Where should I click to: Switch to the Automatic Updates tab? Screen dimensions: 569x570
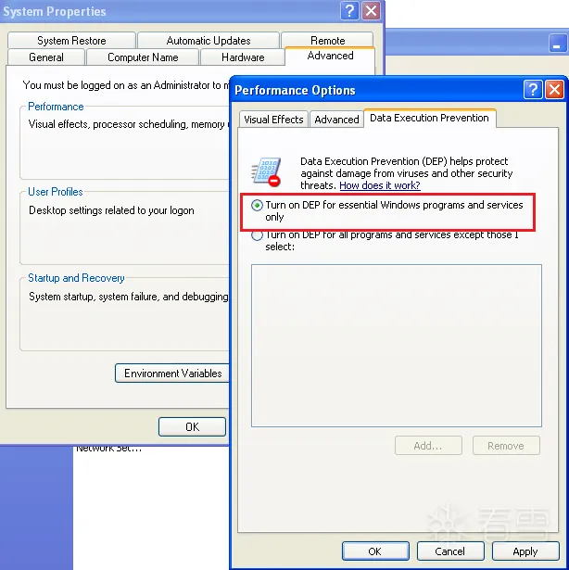[x=209, y=41]
